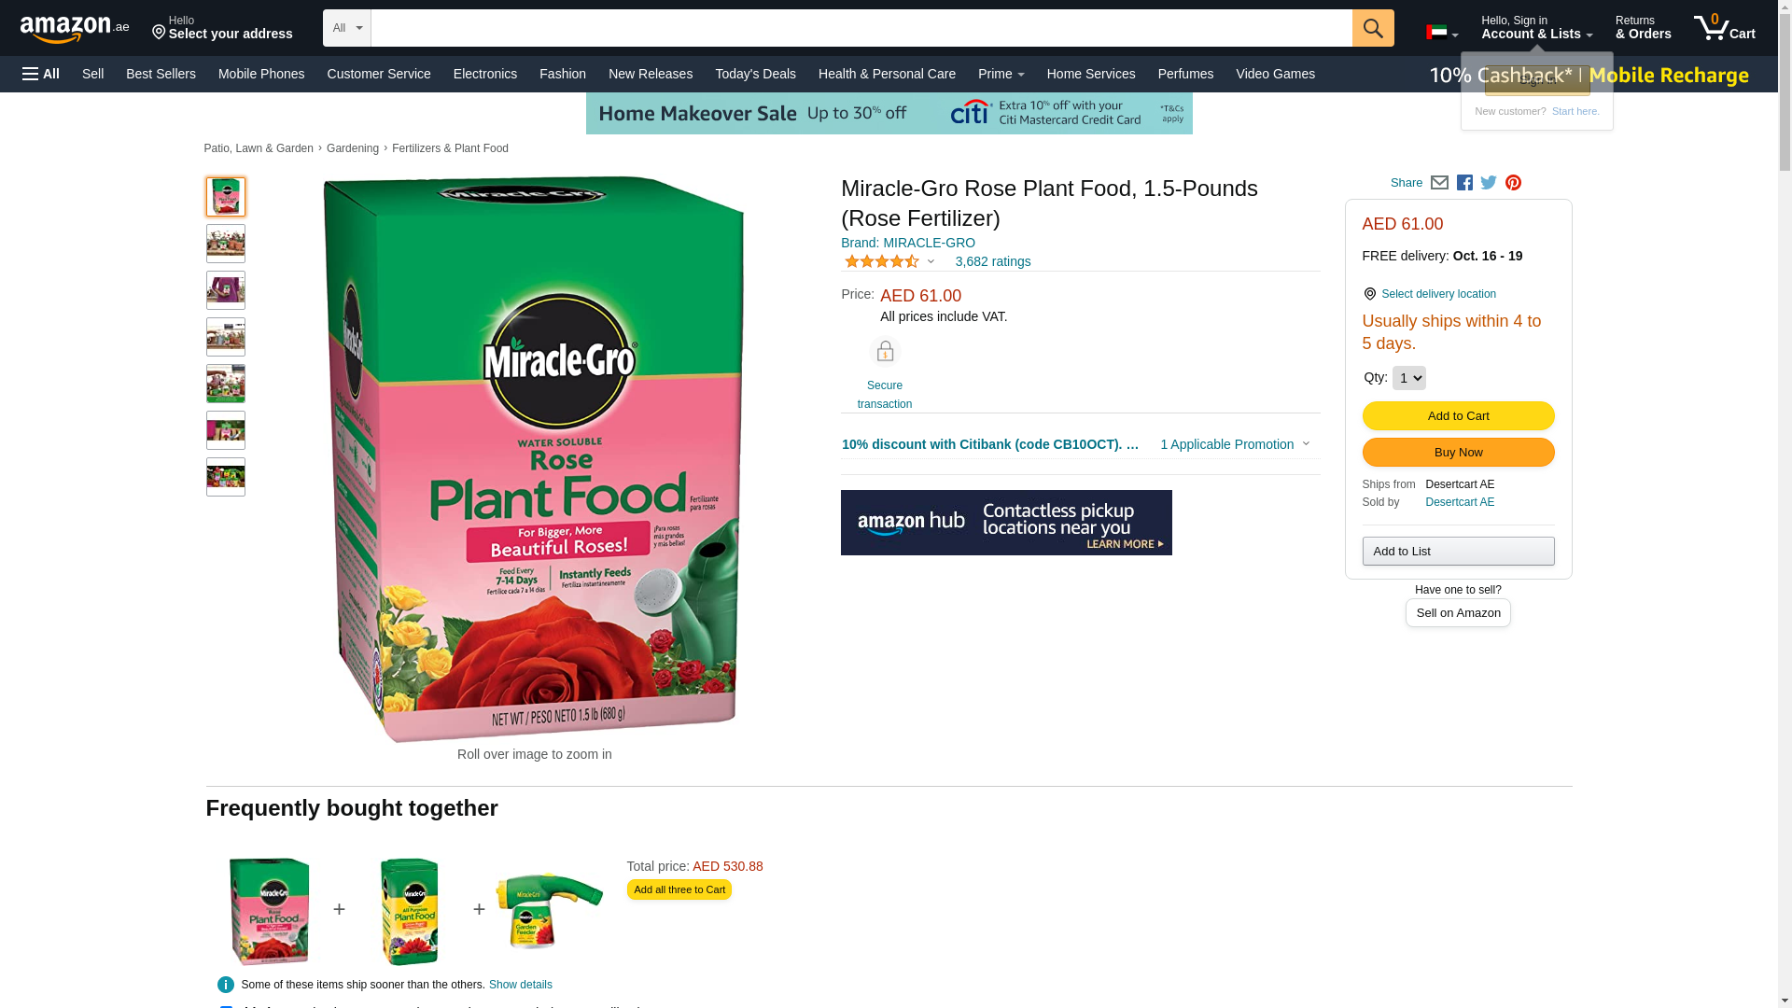Image resolution: width=1792 pixels, height=1008 pixels.
Task: Open the Electronics navigation item
Action: 484,74
